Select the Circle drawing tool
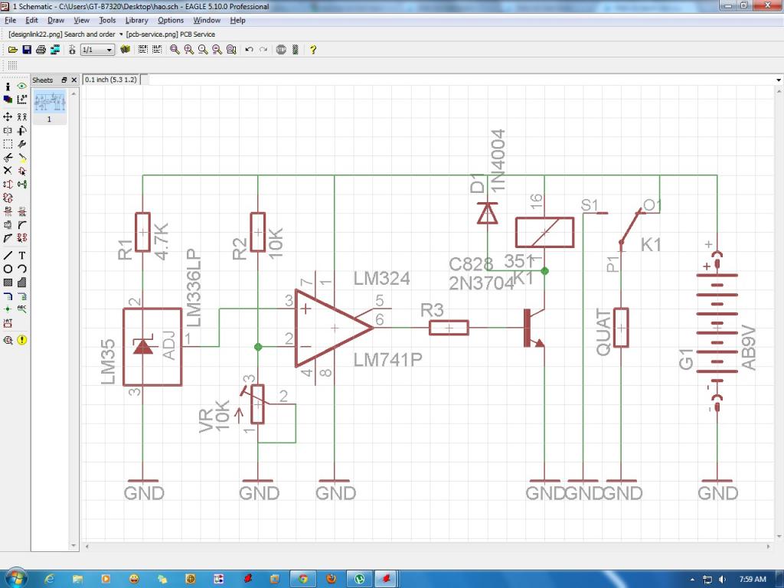784x588 pixels. (x=8, y=269)
